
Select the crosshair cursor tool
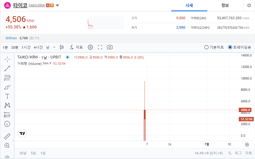[x=7, y=59]
